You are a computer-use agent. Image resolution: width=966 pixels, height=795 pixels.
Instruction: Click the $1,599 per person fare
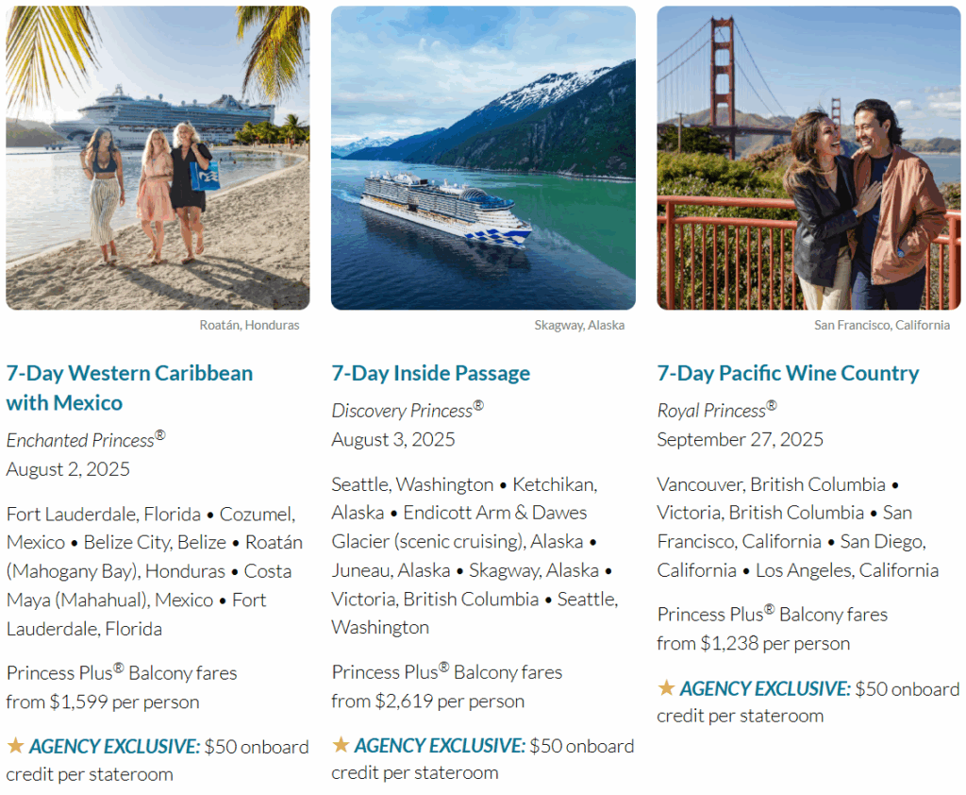[x=124, y=702]
